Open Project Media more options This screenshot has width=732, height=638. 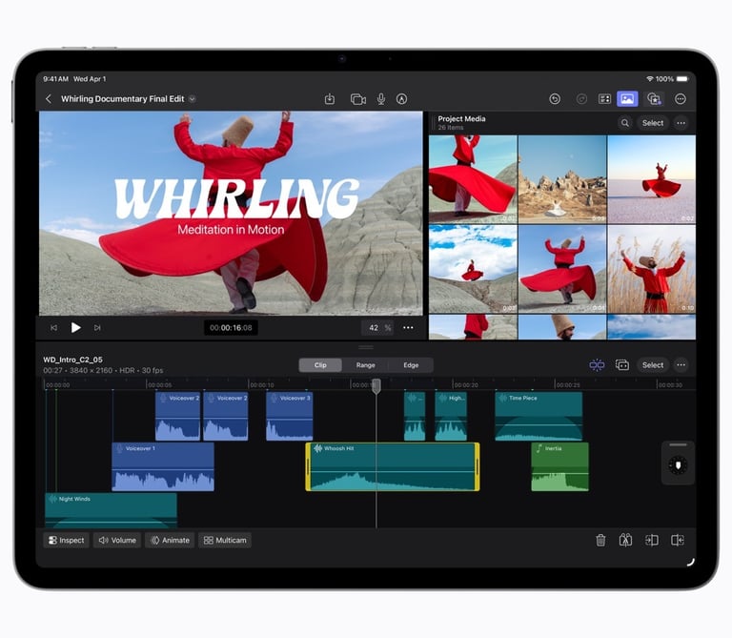coord(681,123)
